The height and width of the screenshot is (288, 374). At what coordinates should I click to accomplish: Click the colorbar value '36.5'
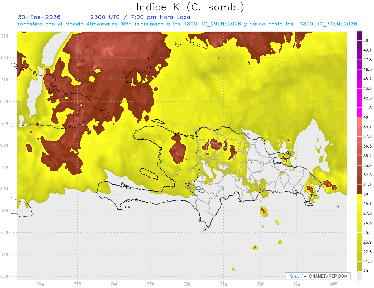(x=367, y=146)
